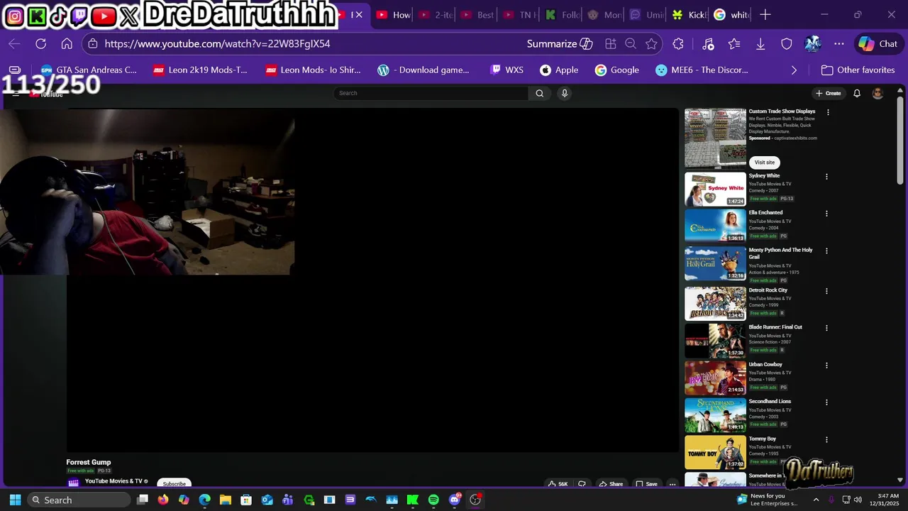Switch to the 'Best' tab
Viewport: 908px width, 511px height.
477,15
